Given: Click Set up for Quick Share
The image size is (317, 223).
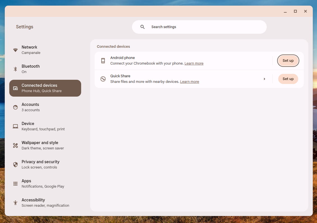Looking at the screenshot, I should point(288,79).
